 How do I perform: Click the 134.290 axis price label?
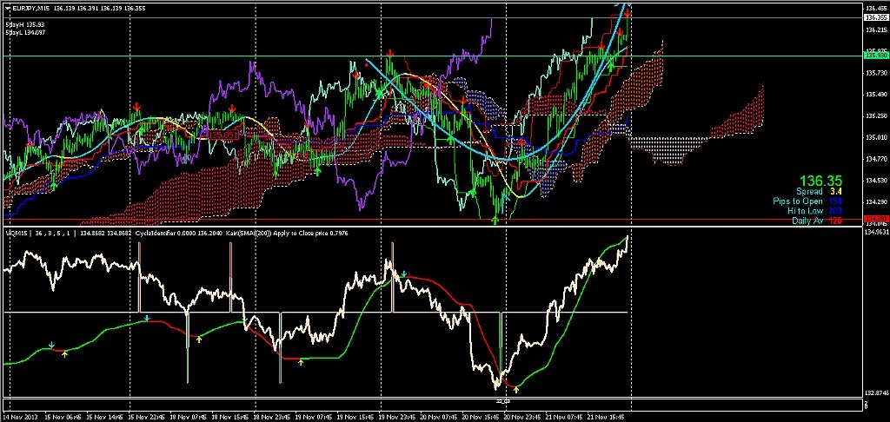point(877,202)
